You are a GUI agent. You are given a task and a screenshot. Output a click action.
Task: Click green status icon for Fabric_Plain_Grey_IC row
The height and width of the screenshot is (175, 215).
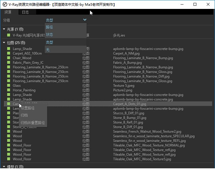(x=9, y=62)
